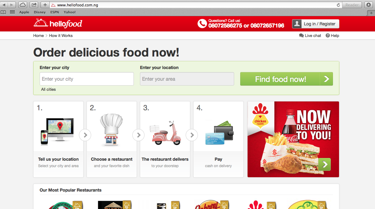The width and height of the screenshot is (375, 209).
Task: Click arrow between step 3 and 4
Action: 192,135
